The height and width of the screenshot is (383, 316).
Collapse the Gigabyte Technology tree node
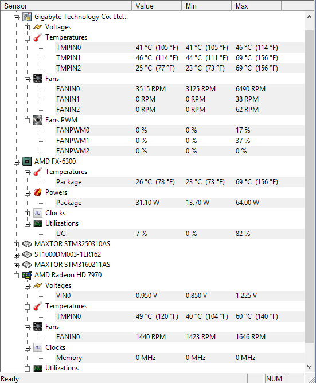point(16,17)
